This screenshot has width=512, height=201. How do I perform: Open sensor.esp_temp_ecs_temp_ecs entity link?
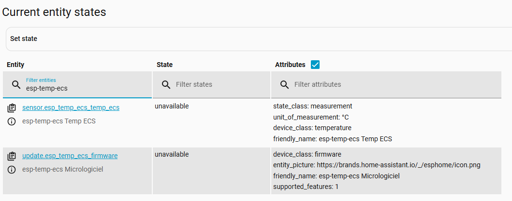[71, 107]
